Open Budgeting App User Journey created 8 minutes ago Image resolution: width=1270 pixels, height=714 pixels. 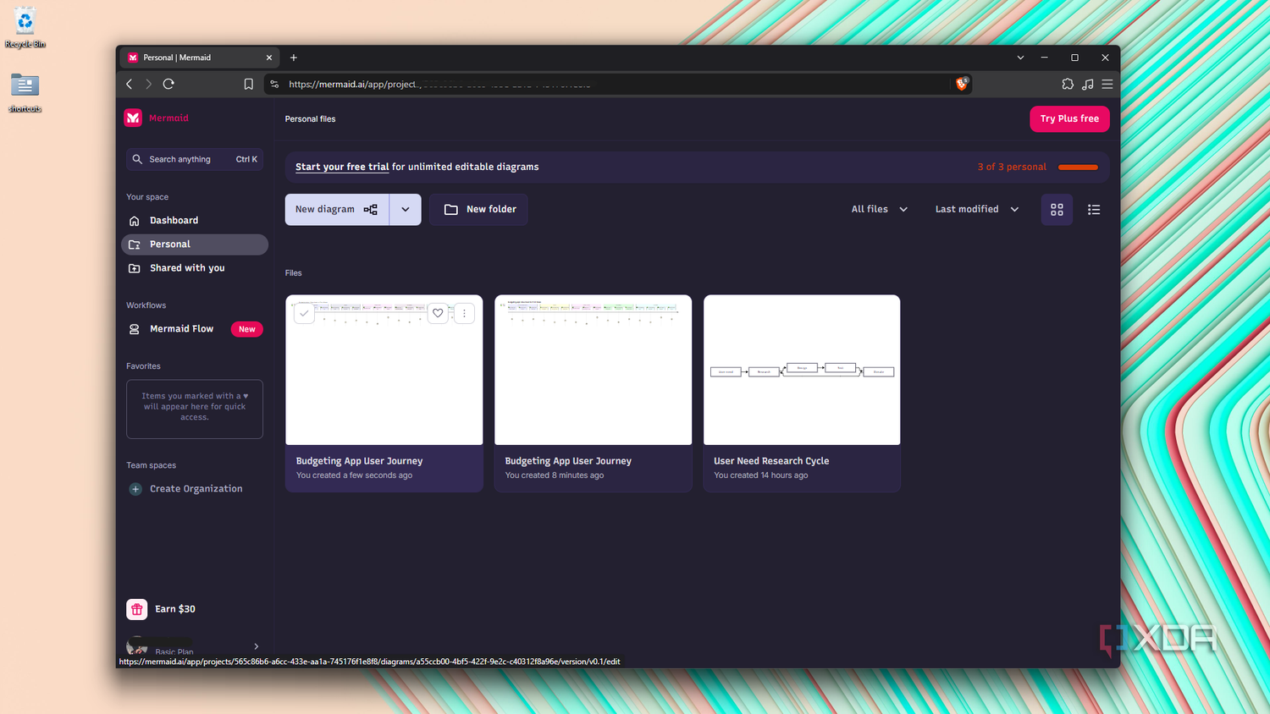[593, 393]
